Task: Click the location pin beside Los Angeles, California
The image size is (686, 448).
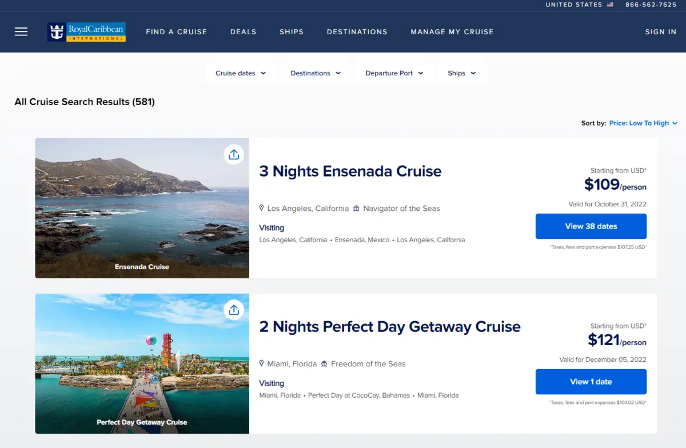Action: [262, 209]
